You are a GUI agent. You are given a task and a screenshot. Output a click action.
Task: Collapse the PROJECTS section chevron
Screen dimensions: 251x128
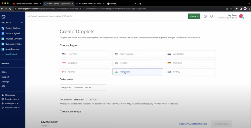22,22
